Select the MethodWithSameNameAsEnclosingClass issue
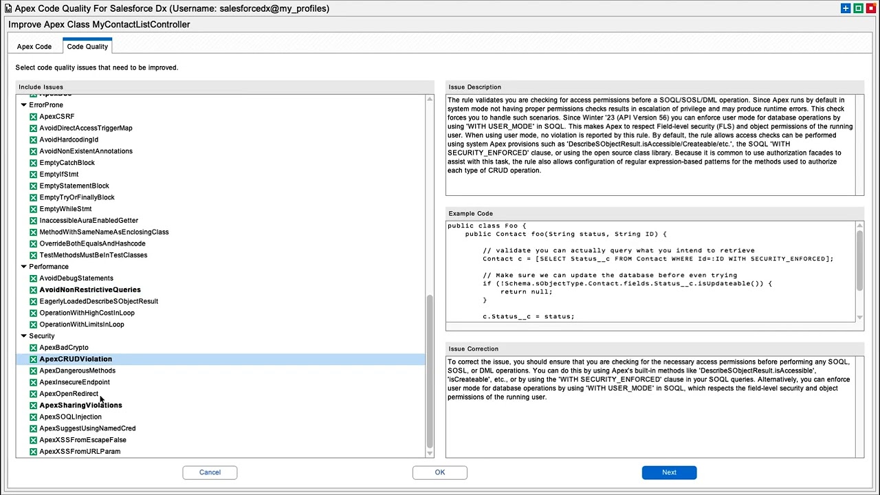The image size is (880, 495). tap(104, 232)
